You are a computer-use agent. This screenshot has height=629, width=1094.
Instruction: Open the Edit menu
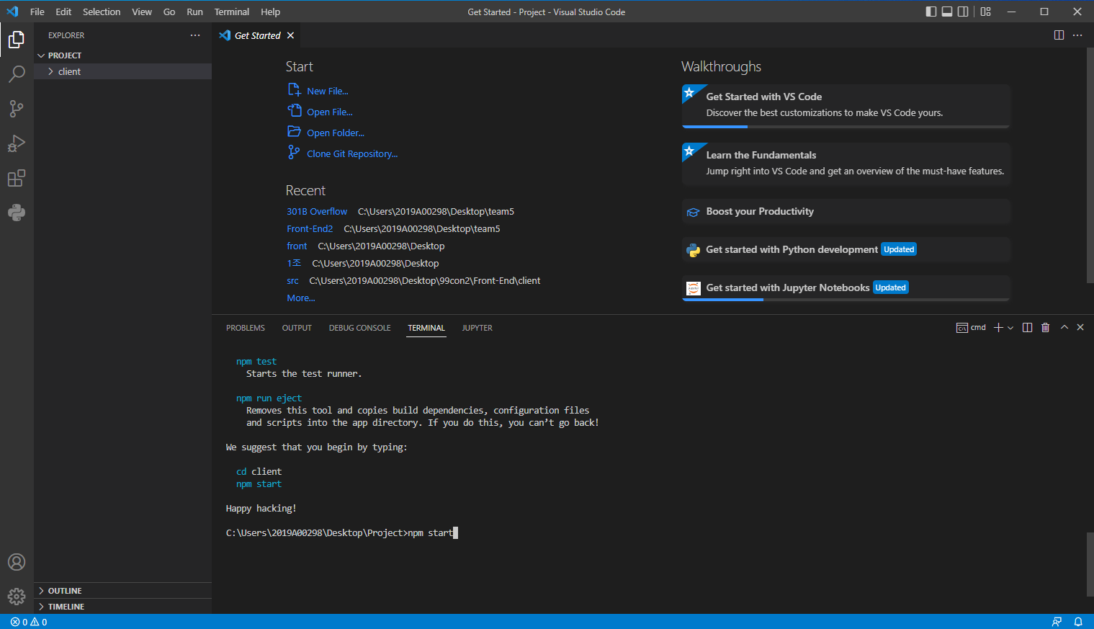coord(63,12)
